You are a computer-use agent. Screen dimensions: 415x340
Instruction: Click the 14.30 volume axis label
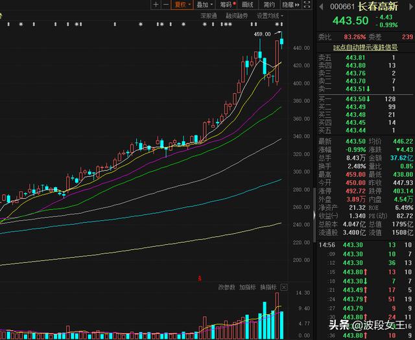coord(303,293)
